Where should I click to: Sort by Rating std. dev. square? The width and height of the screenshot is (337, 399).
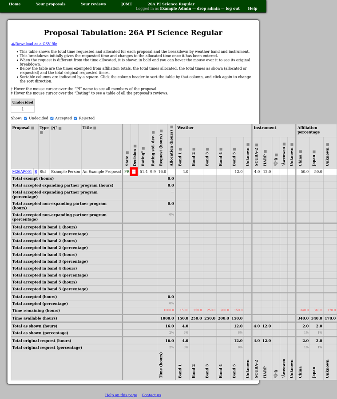[x=153, y=132]
